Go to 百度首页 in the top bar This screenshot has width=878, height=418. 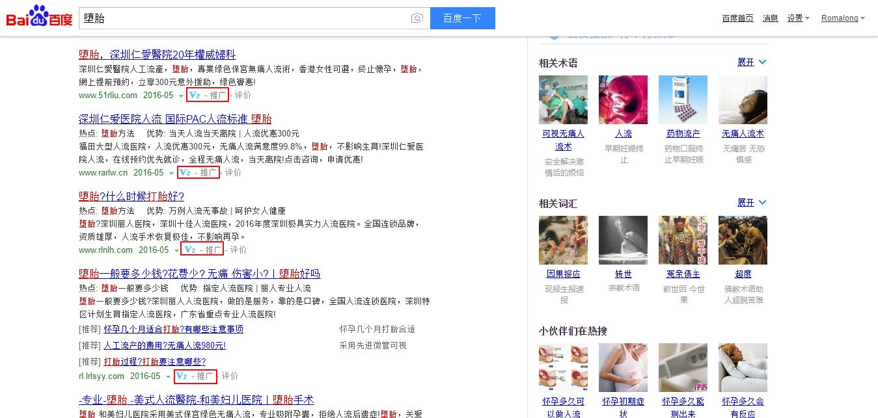pyautogui.click(x=737, y=18)
